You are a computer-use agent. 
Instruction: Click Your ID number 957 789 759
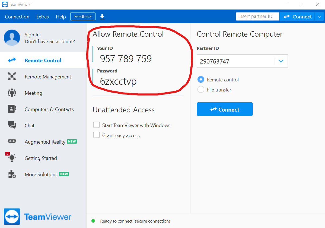[x=126, y=59]
